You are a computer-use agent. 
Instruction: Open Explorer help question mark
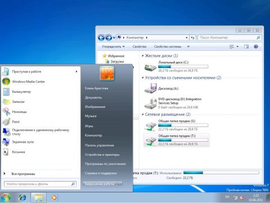(256, 47)
